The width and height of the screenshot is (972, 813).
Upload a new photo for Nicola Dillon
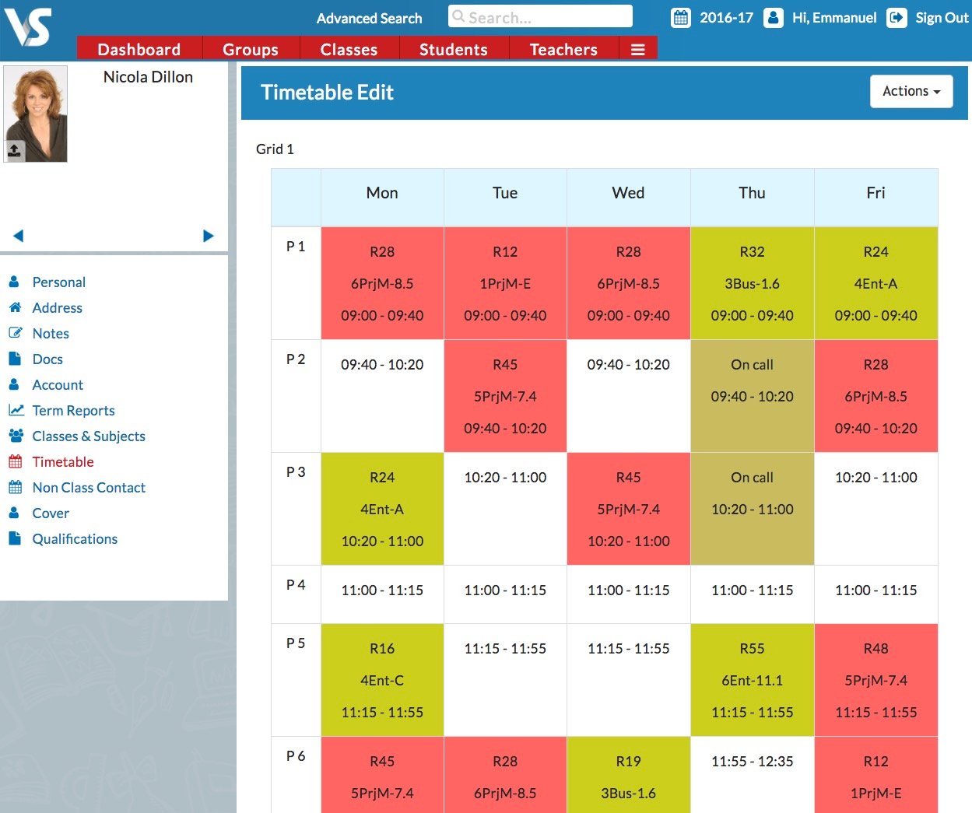pos(16,149)
